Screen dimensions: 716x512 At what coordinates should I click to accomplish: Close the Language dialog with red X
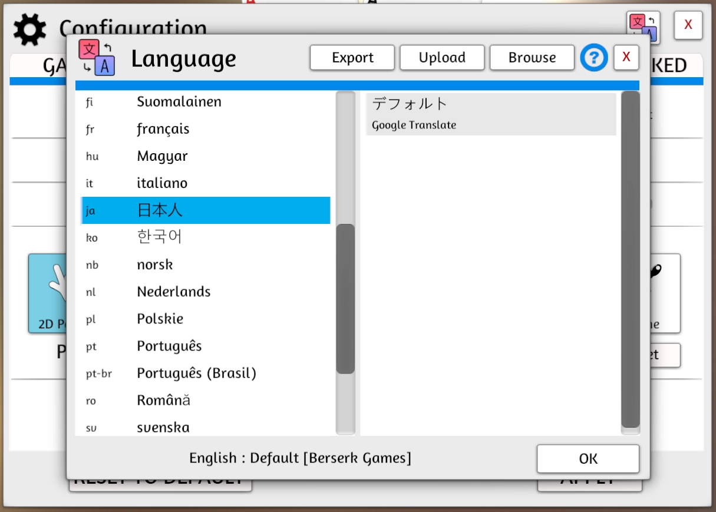[626, 58]
